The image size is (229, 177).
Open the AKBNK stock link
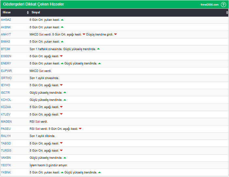pos(6,27)
